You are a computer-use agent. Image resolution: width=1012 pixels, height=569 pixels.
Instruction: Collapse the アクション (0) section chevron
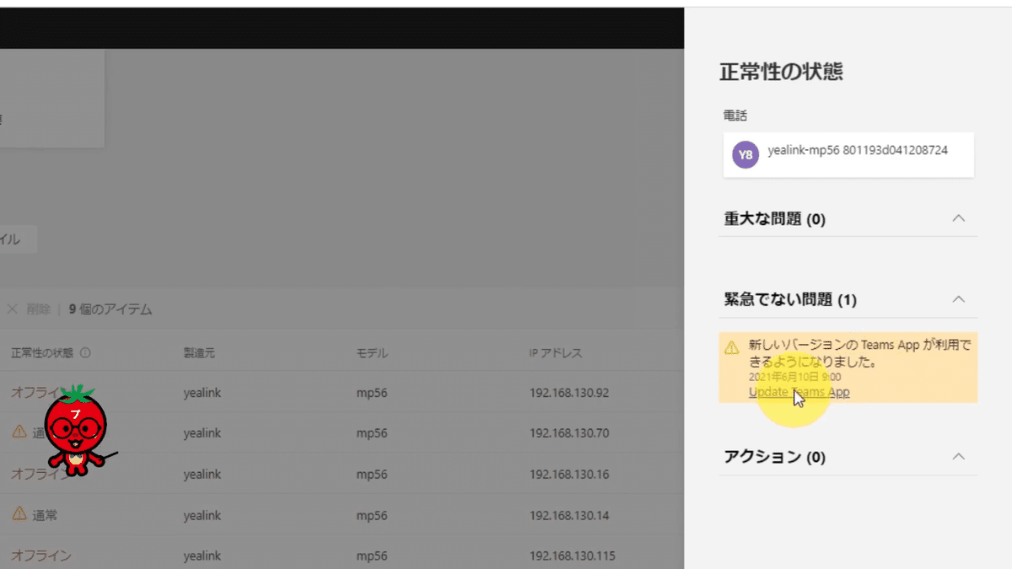pos(958,456)
